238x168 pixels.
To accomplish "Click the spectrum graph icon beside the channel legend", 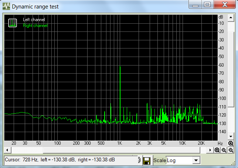I will point(13,23).
